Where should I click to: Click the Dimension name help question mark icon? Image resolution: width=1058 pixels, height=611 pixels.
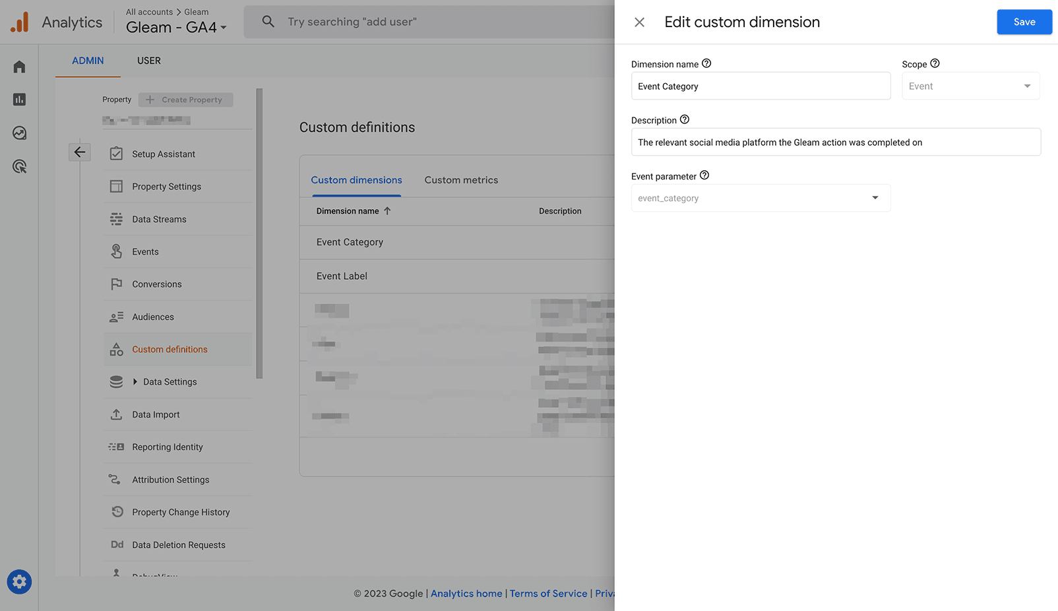coord(706,63)
